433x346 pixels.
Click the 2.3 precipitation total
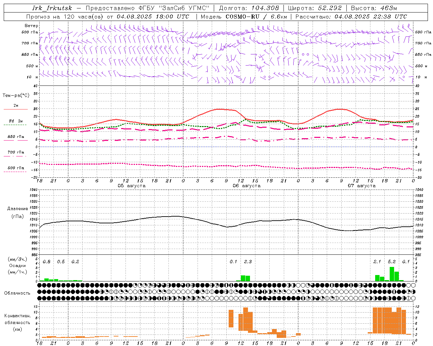[x=248, y=262]
